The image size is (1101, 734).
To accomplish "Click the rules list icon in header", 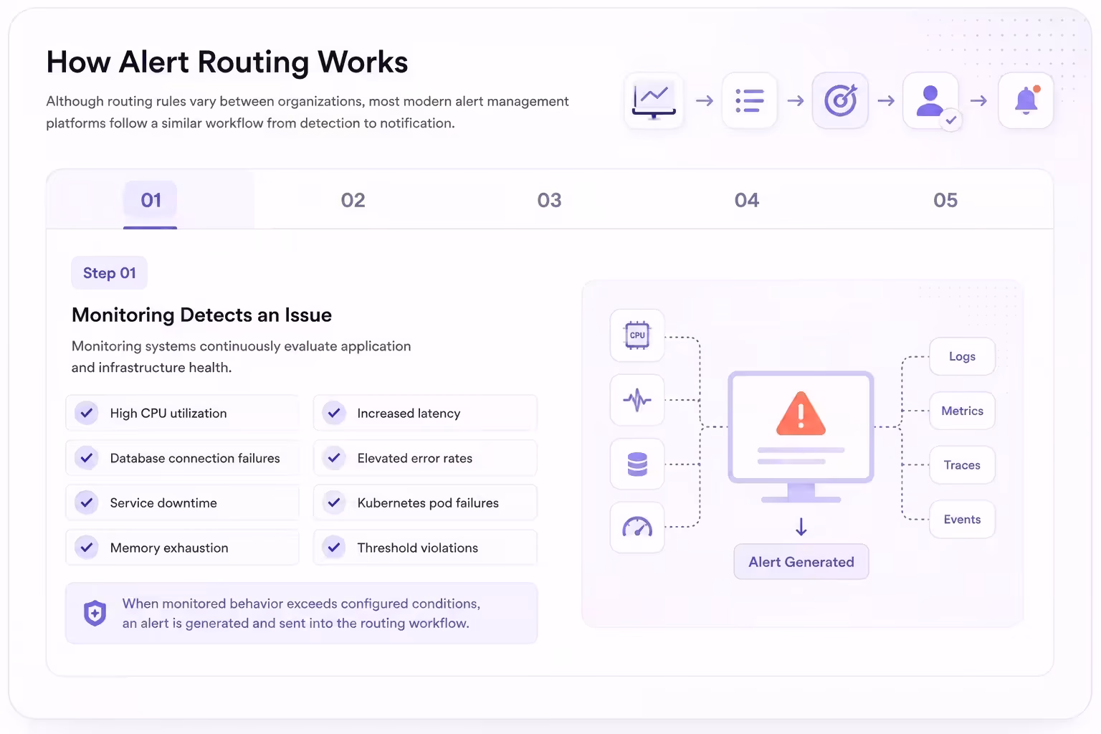I will tap(750, 100).
